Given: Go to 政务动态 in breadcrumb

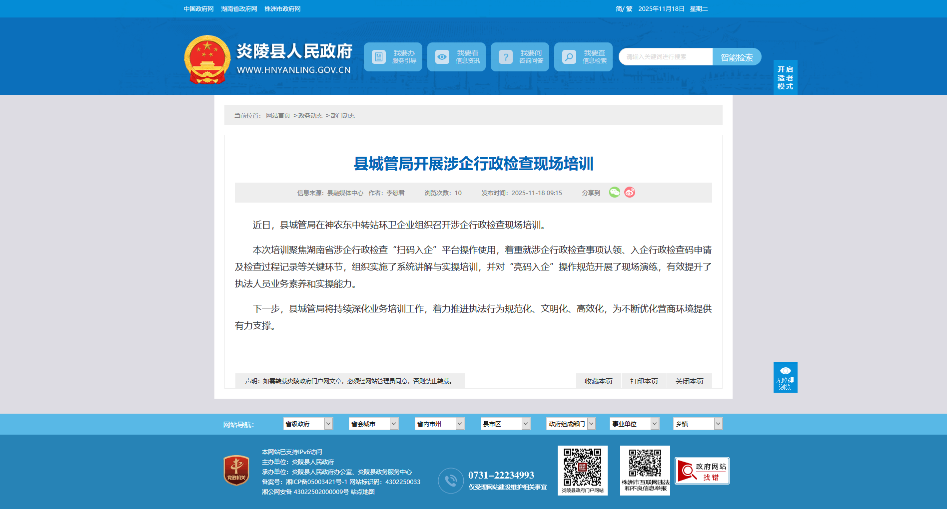Looking at the screenshot, I should (x=310, y=116).
